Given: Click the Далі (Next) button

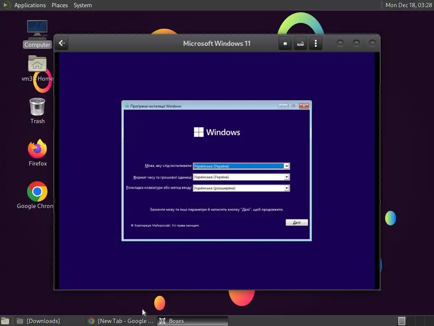Looking at the screenshot, I should [x=297, y=222].
